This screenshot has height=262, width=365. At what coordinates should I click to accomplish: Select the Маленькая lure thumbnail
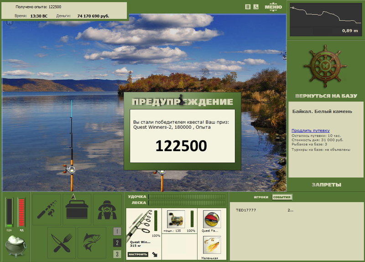click(212, 245)
